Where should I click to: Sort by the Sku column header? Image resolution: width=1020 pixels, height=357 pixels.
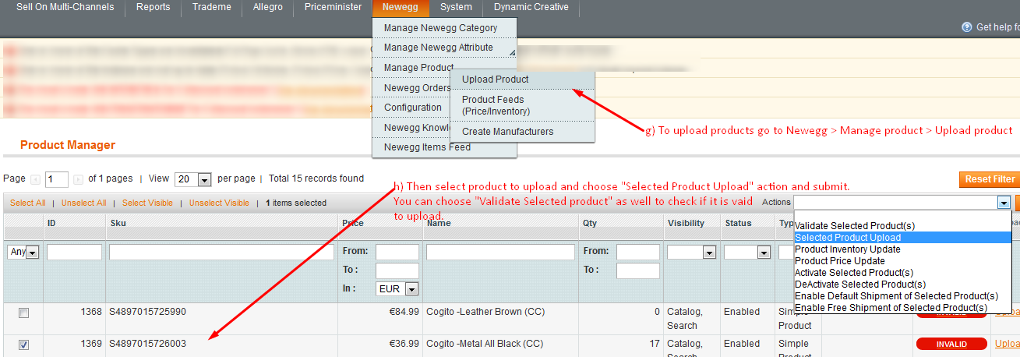coord(119,224)
